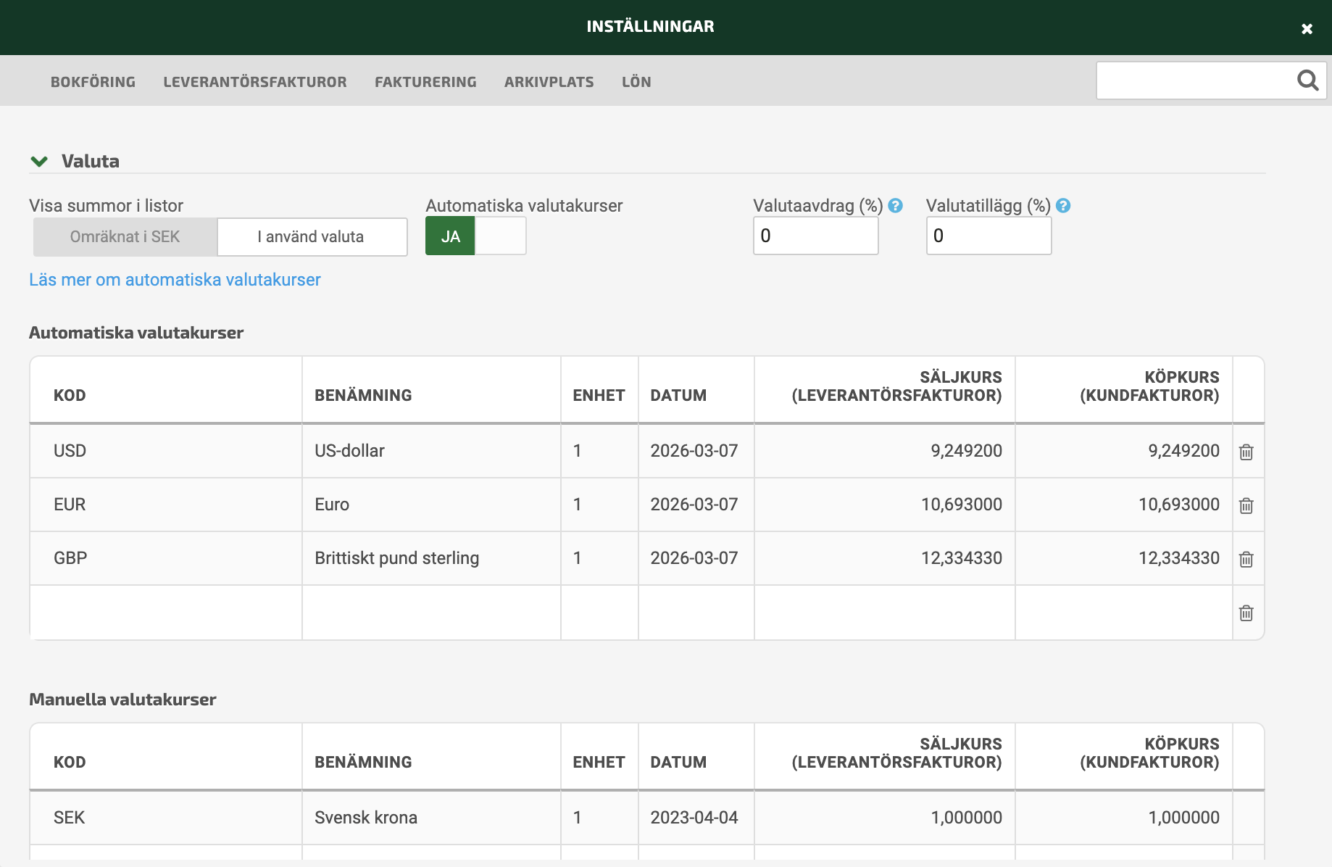
Task: Switch to Leverantörsfakturor tab
Action: (x=255, y=82)
